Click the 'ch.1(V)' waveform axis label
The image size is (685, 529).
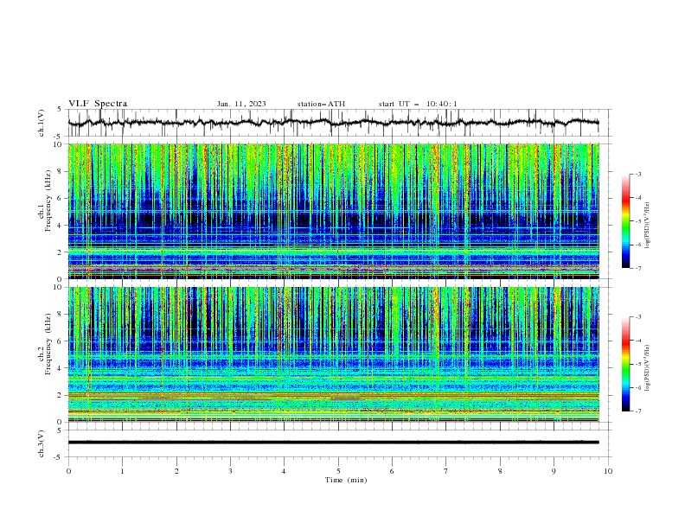[42, 123]
